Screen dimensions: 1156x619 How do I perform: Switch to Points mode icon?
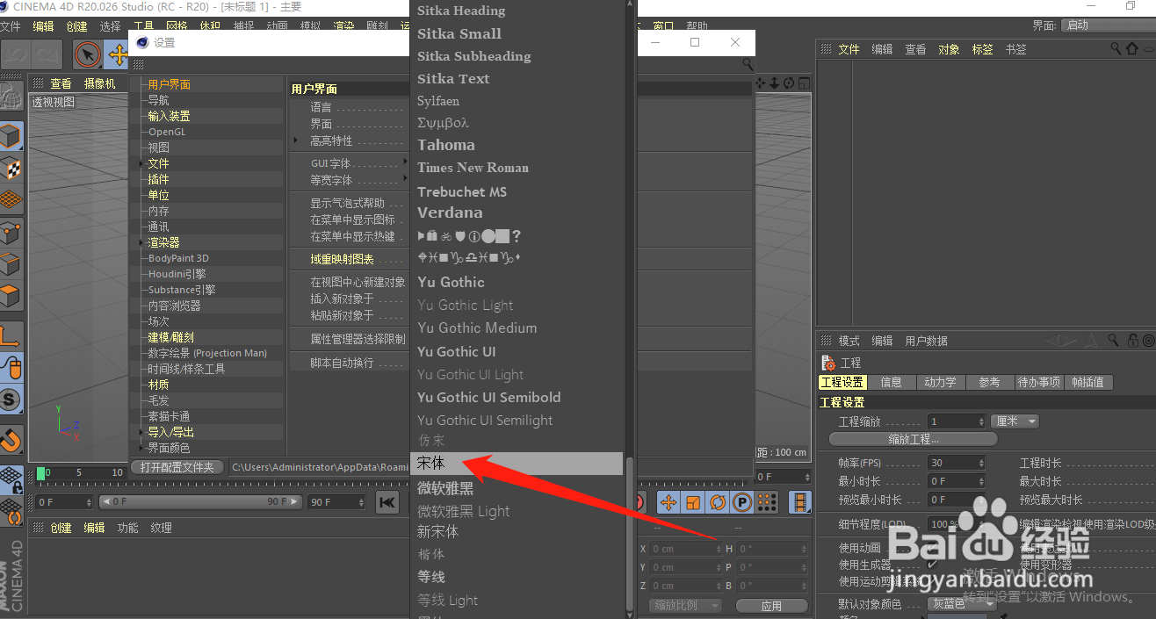[11, 233]
